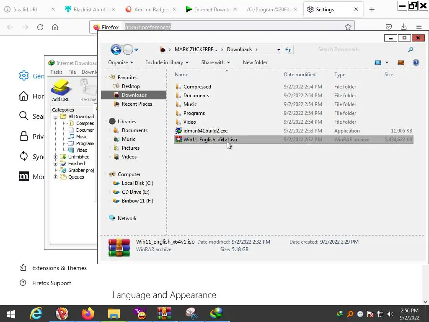Viewport: 429px width, 322px height.
Task: Switch to Internet Download Firefox tab
Action: click(211, 10)
